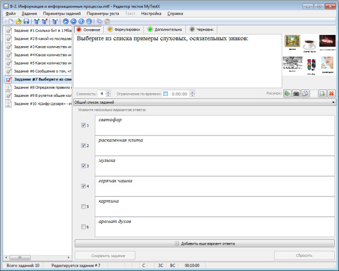Expand Добавить еще вариант ответа bar
This screenshot has width=339, height=271.
[204, 243]
